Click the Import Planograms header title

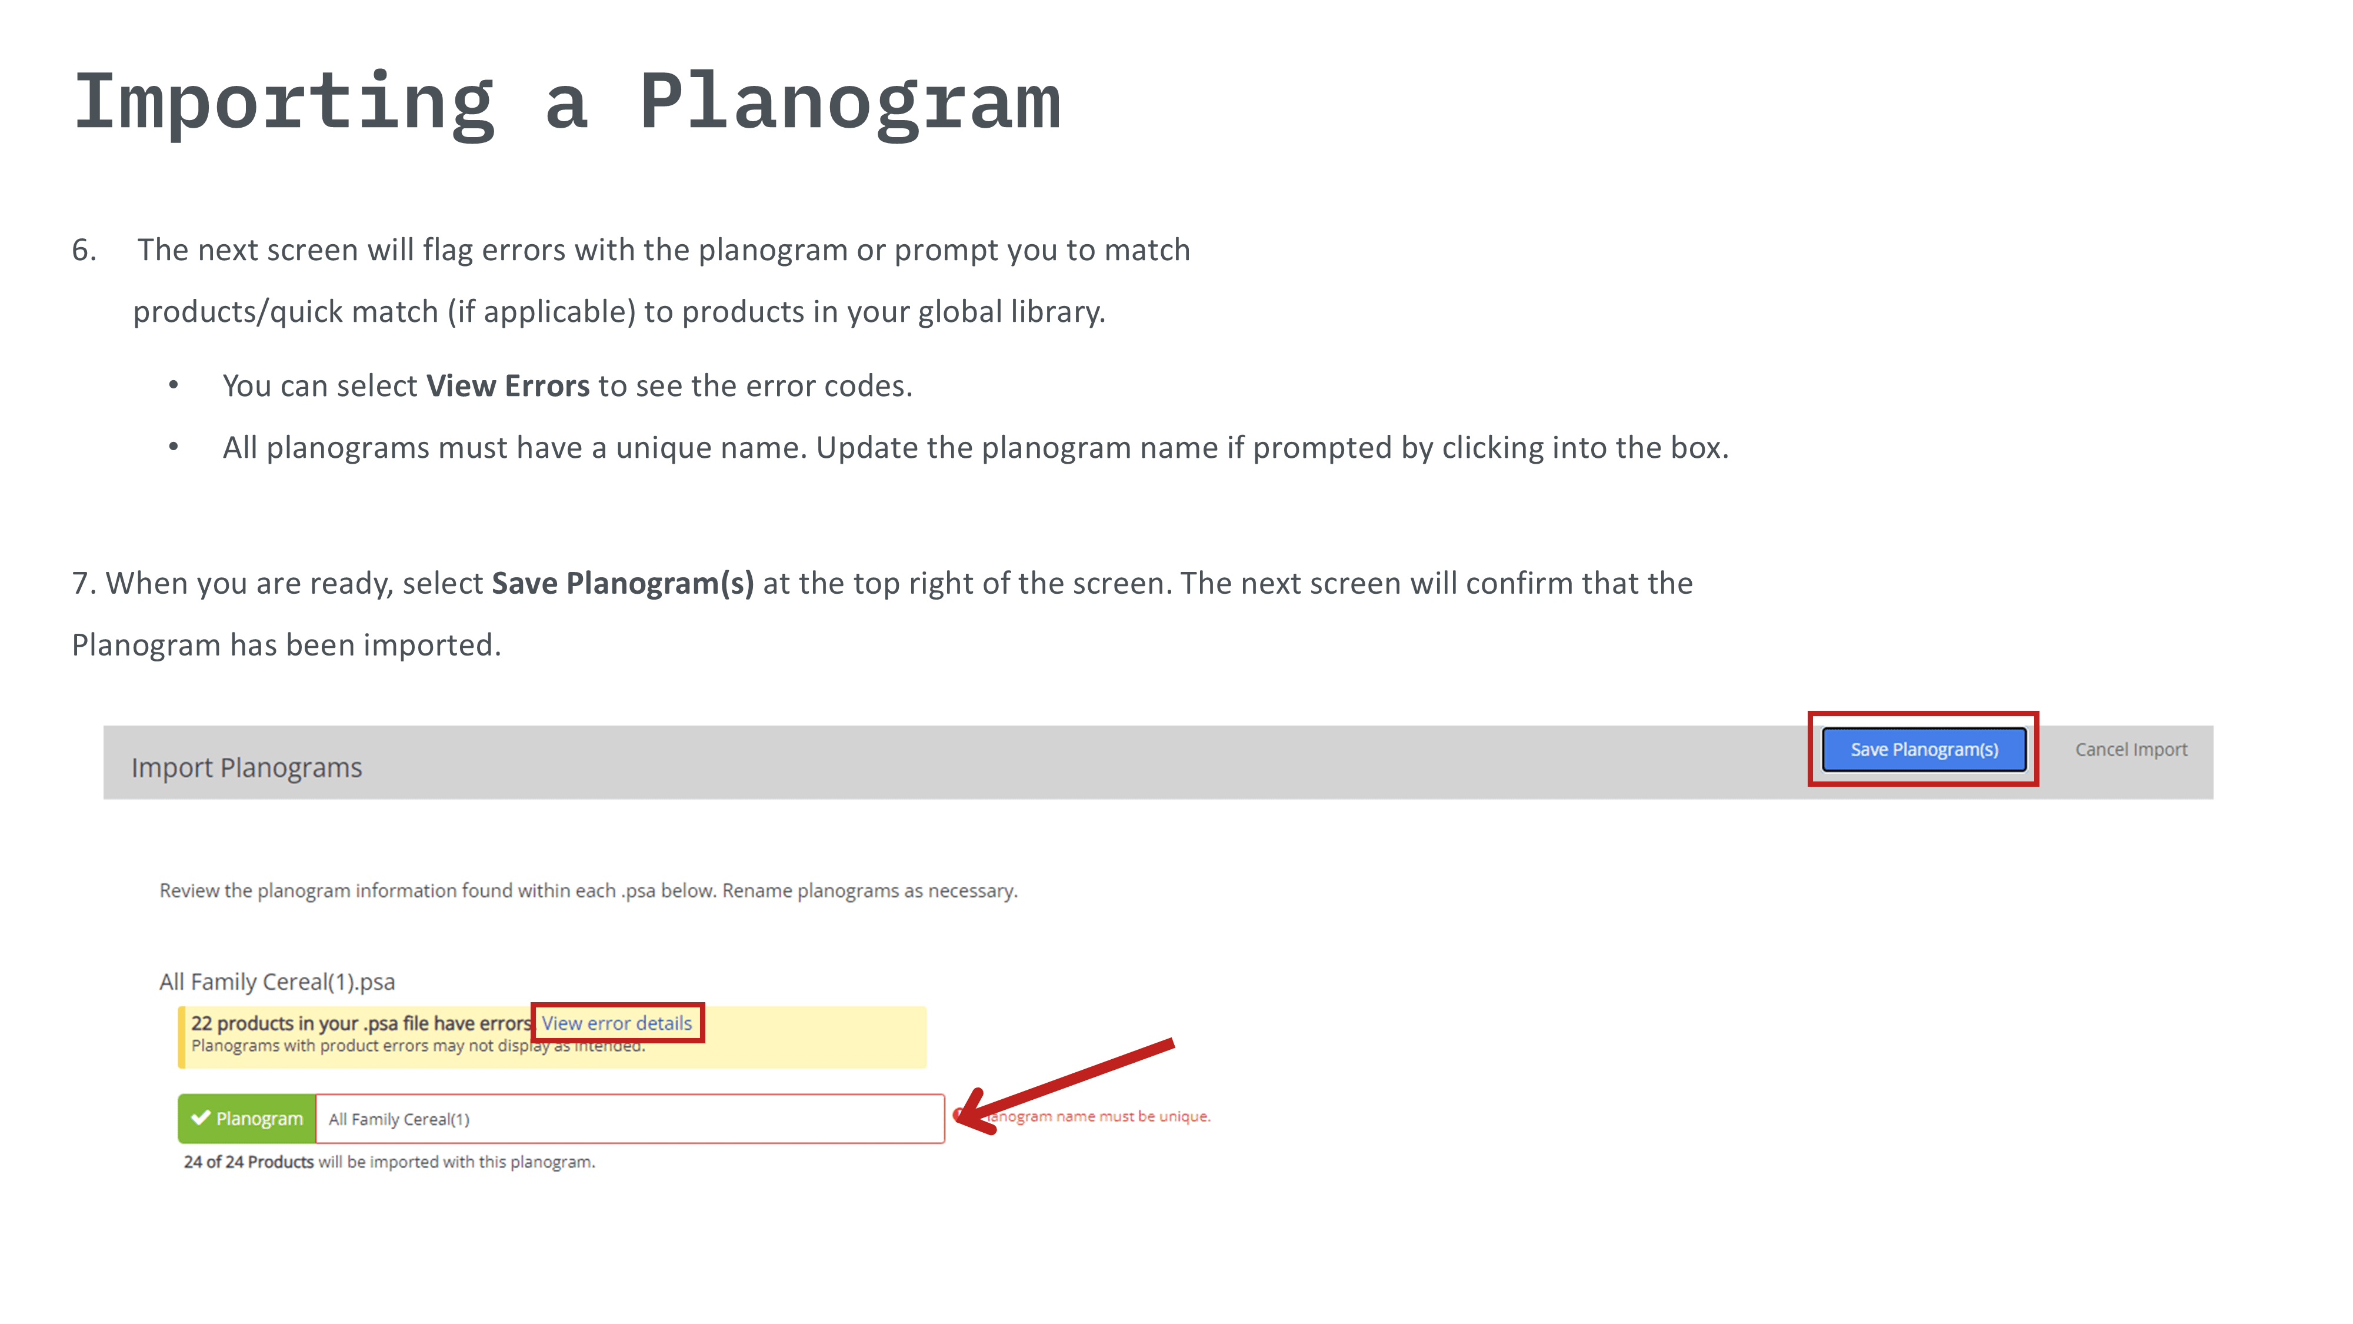pos(246,767)
